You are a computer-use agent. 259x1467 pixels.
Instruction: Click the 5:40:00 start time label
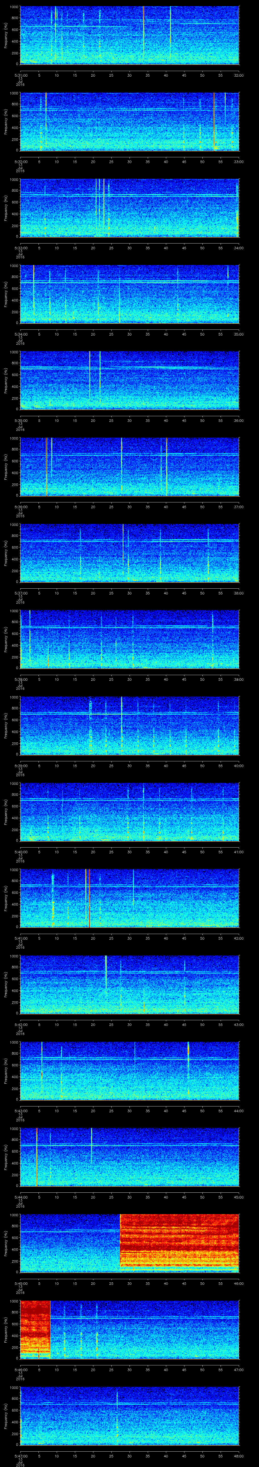[20, 851]
